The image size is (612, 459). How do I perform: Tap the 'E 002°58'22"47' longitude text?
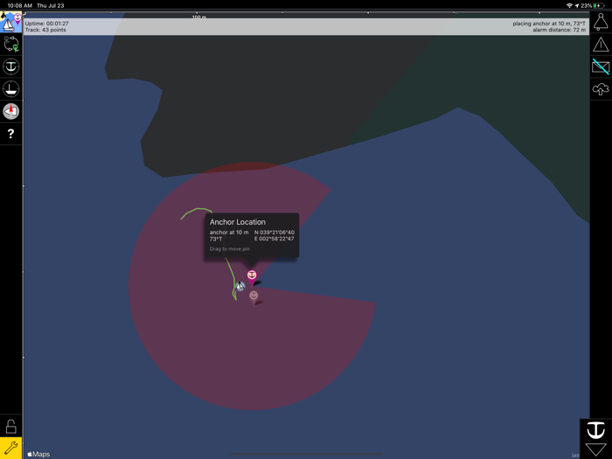[x=275, y=239]
